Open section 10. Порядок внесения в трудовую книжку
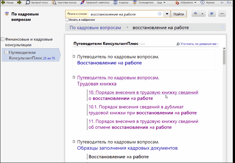Image resolution: width=235 pixels, height=163 pixels. (143, 95)
